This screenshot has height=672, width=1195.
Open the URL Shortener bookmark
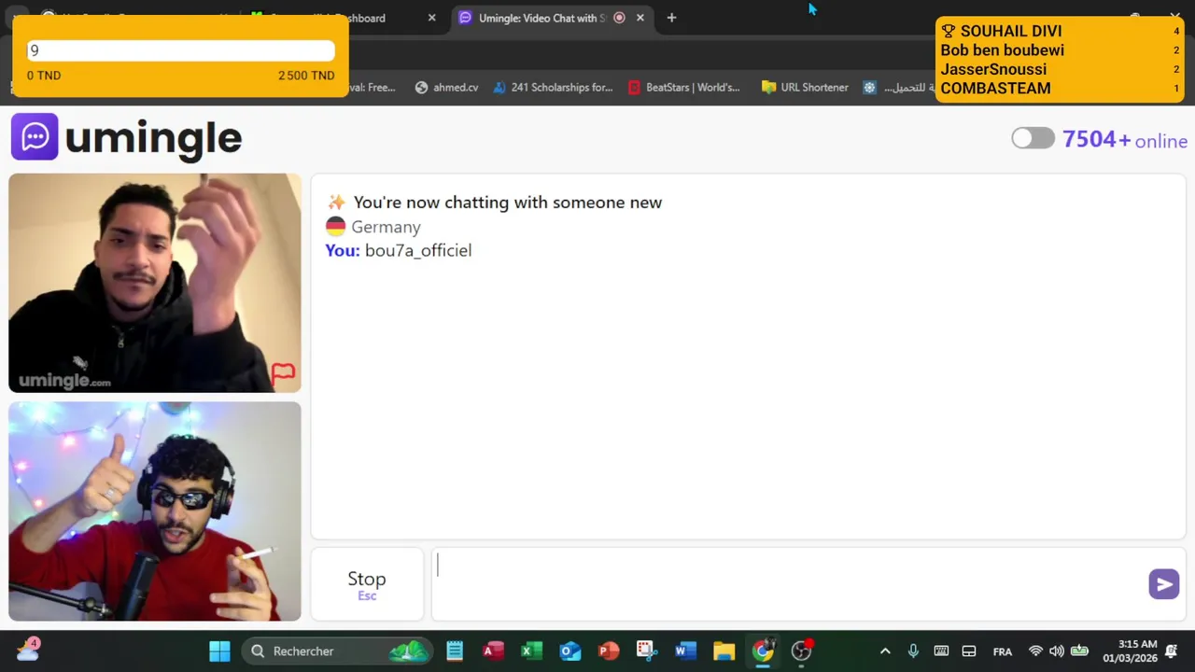[805, 88]
